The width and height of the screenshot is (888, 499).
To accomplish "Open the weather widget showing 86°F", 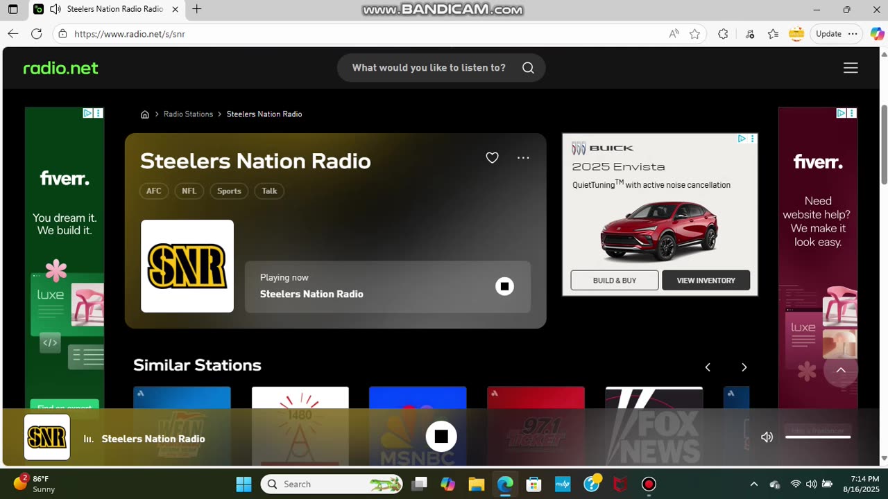I will coord(35,484).
